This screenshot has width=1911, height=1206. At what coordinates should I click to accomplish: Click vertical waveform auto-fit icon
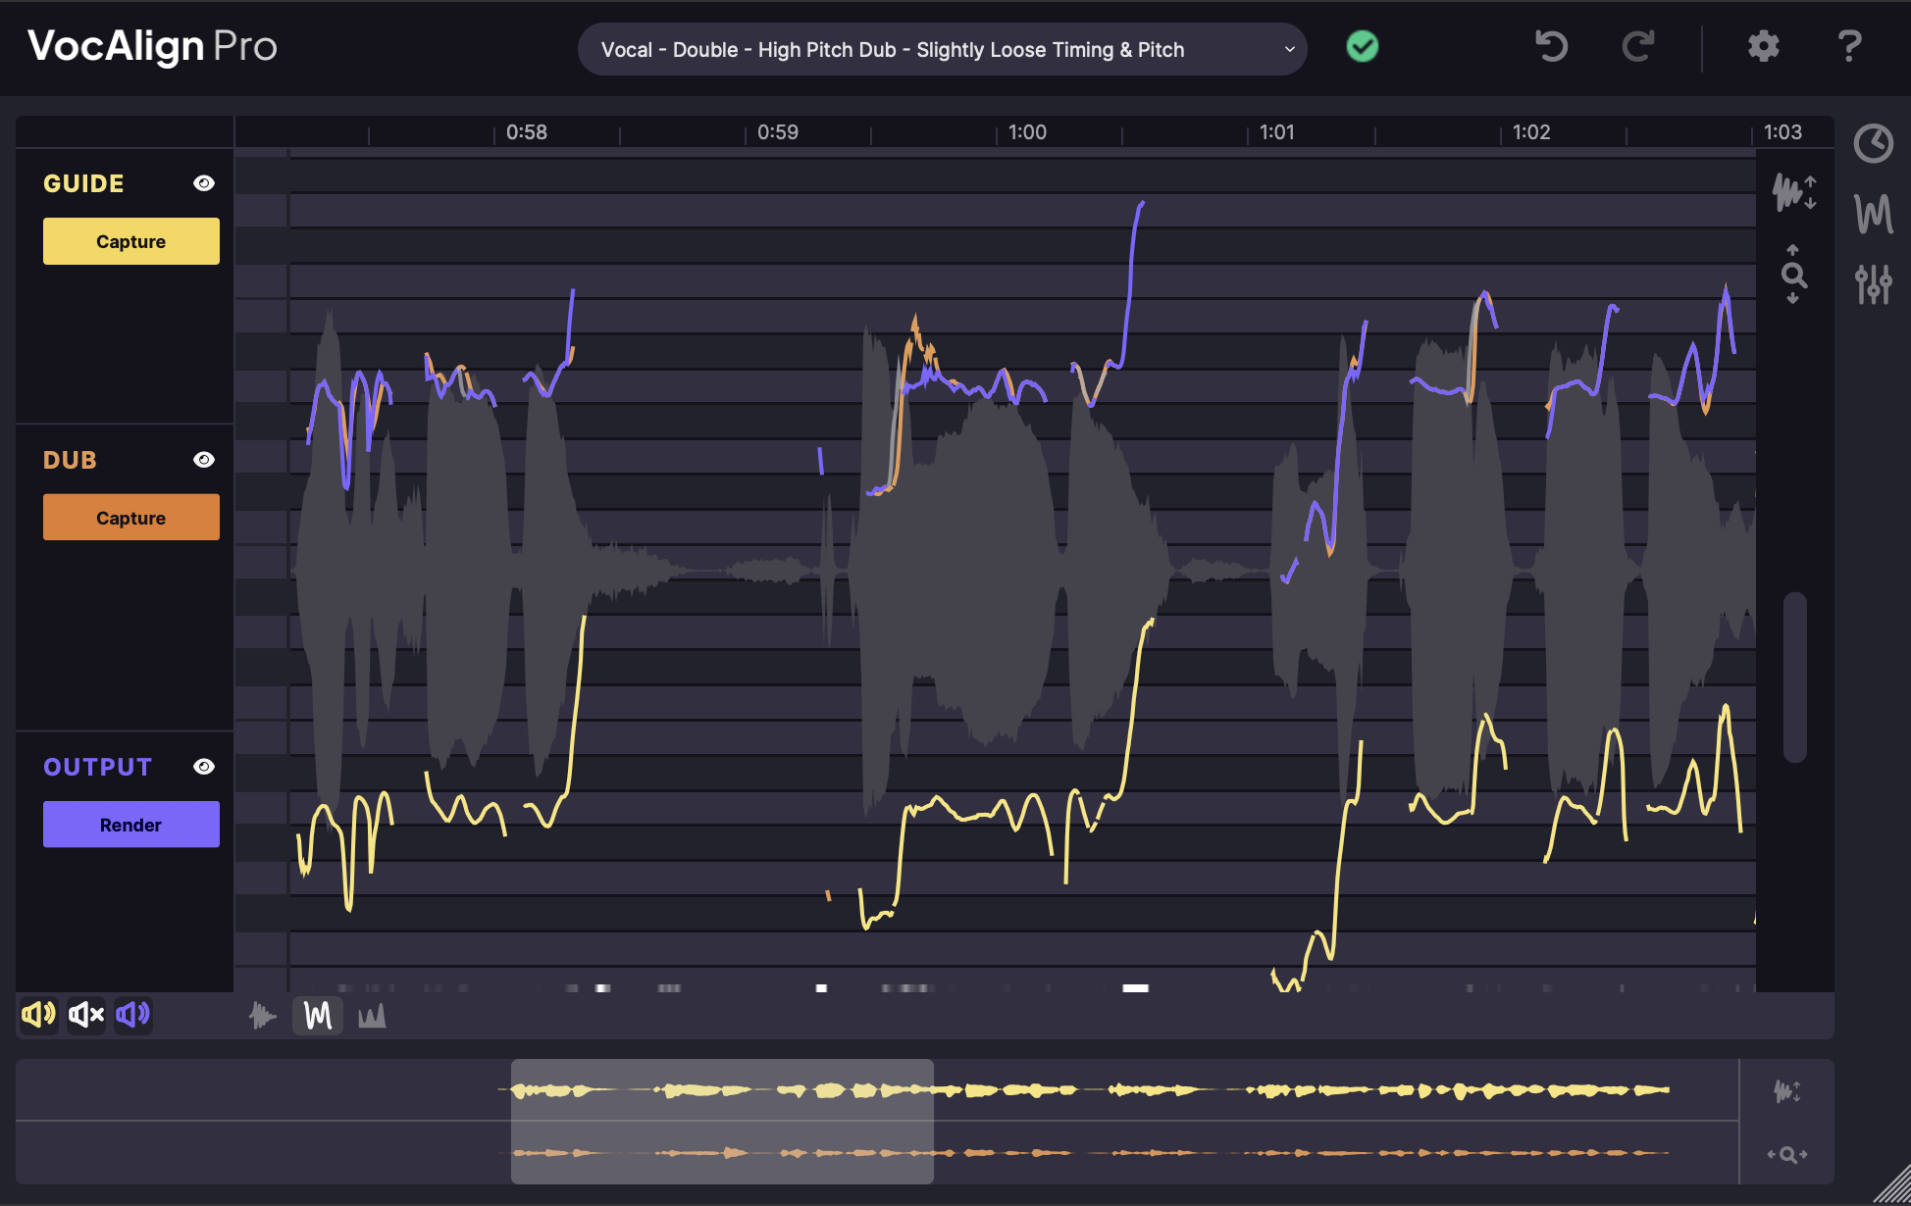(1793, 191)
